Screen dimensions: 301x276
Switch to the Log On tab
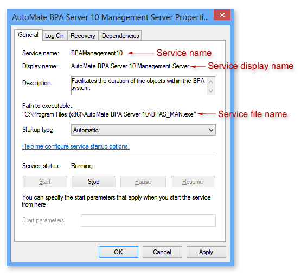55,36
